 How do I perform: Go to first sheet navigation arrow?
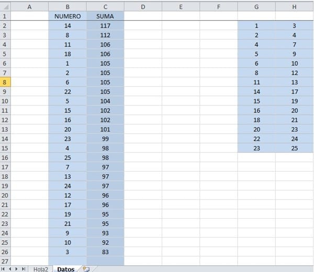[3, 269]
